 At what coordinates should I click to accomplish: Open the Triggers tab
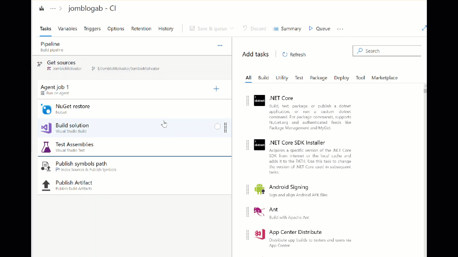click(92, 29)
